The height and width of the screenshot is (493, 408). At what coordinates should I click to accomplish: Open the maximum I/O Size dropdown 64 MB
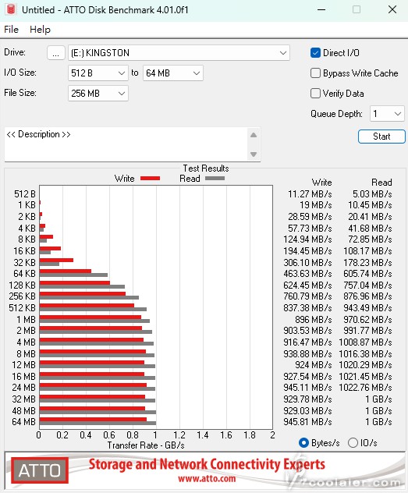pyautogui.click(x=173, y=73)
